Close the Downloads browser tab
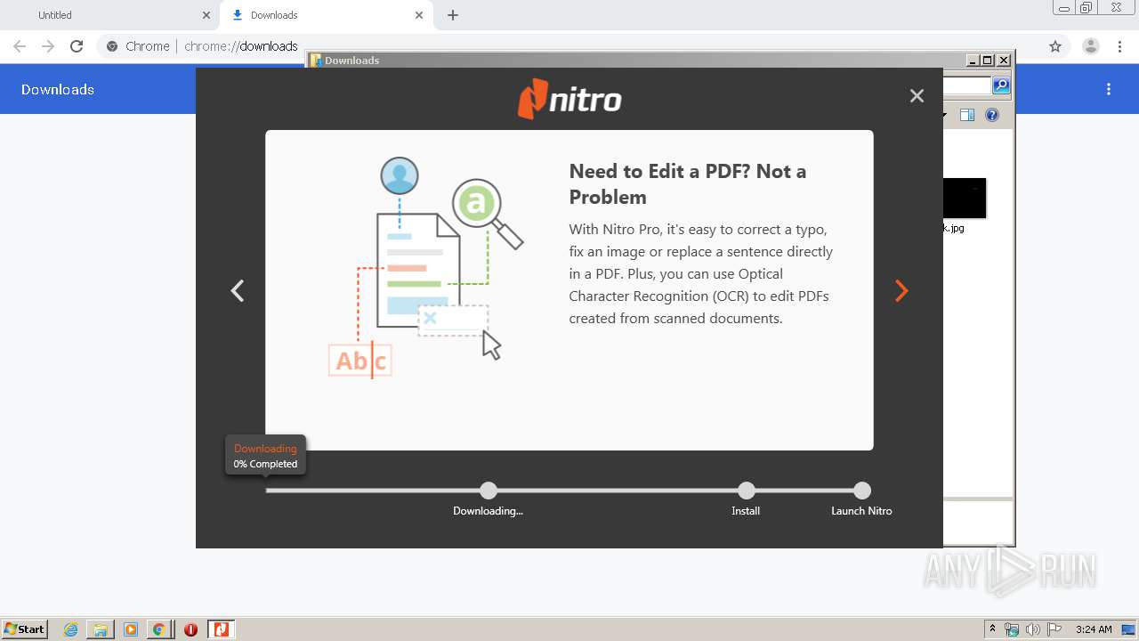 pyautogui.click(x=419, y=15)
